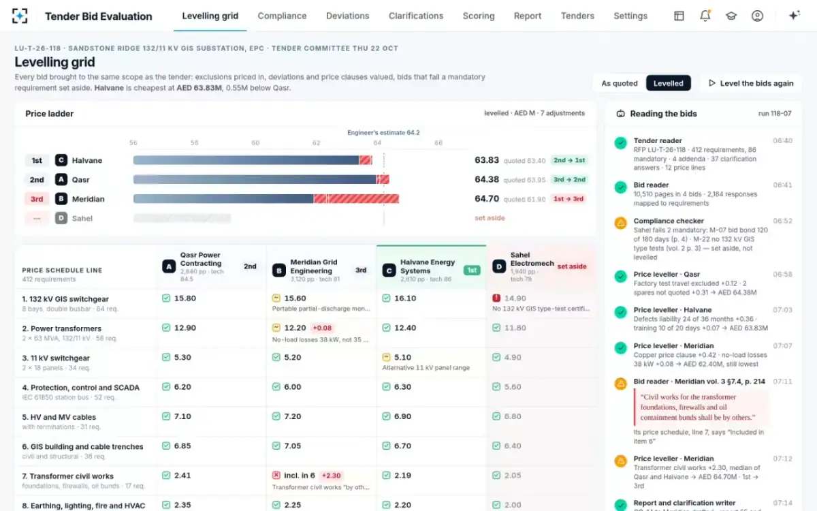Click the Halvane 6.70 value in GIS building row
Image resolution: width=817 pixels, height=511 pixels.
point(403,446)
